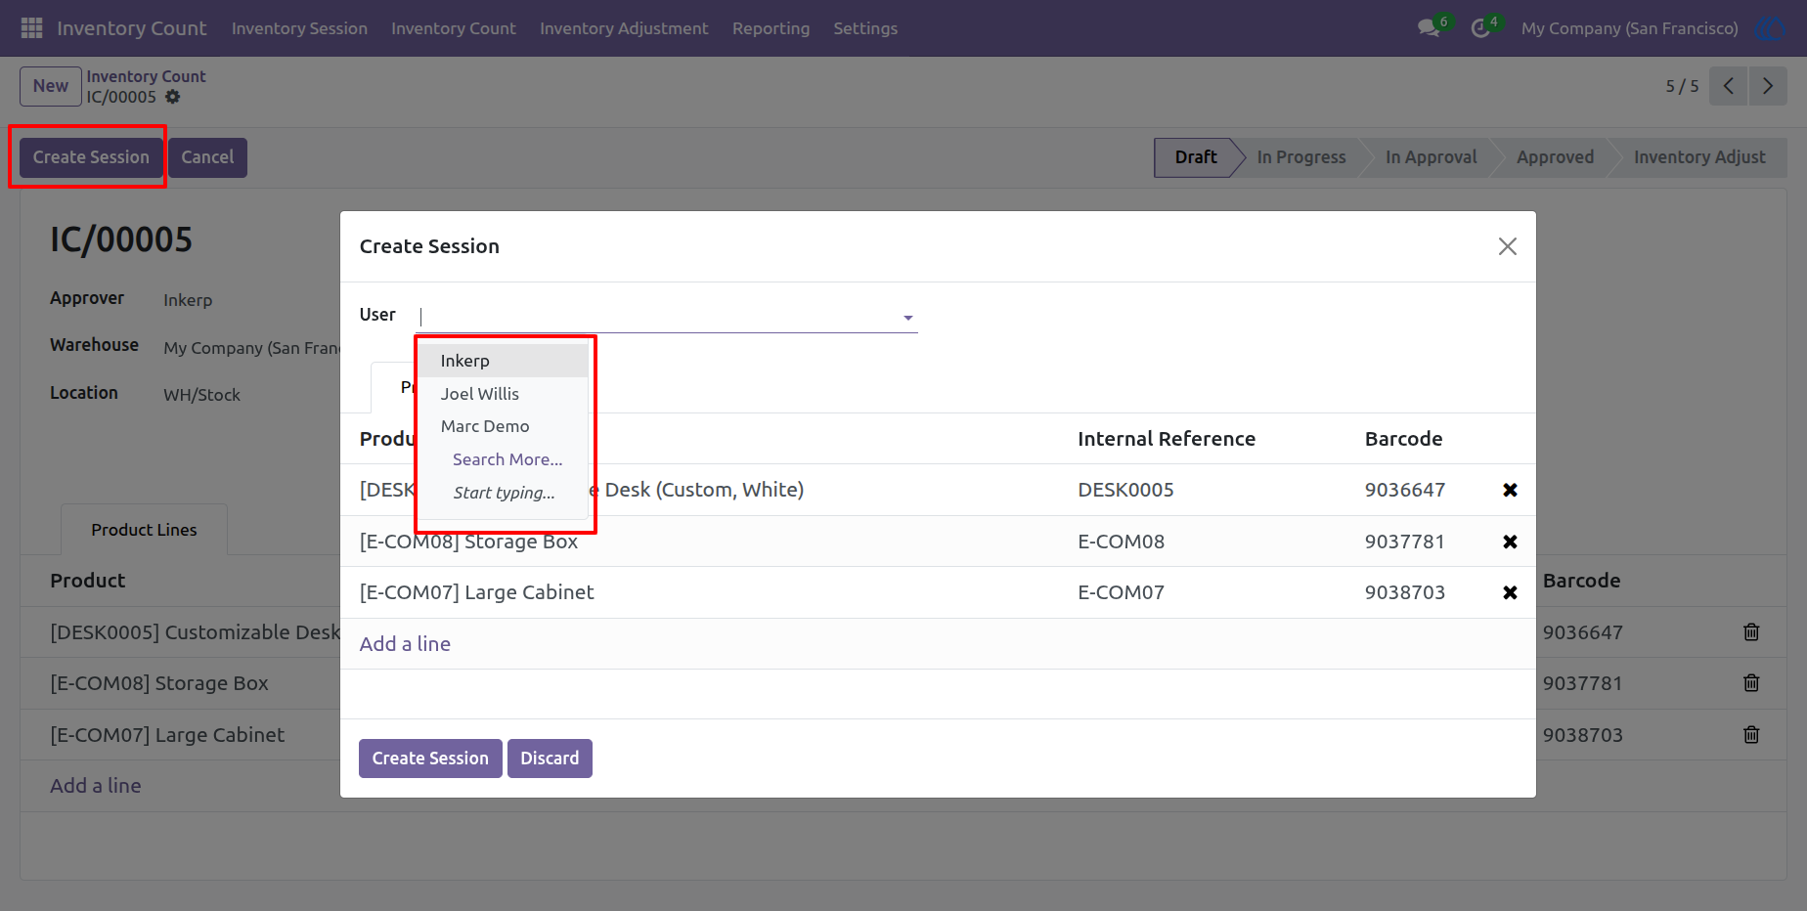The width and height of the screenshot is (1807, 911).
Task: Switch to the Product Lines tab
Action: coord(144,530)
